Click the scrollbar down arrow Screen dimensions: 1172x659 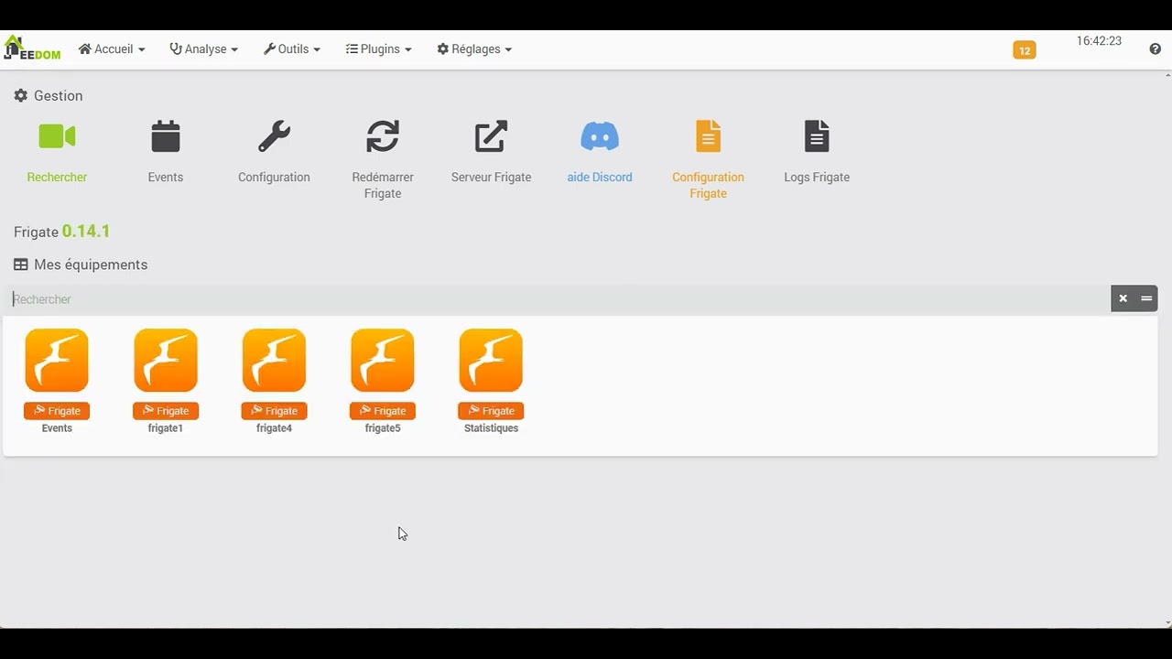pyautogui.click(x=1167, y=623)
